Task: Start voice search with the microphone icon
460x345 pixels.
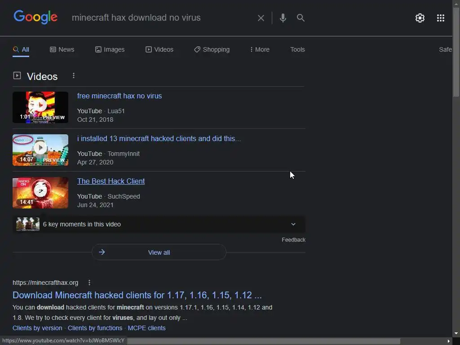Action: tap(283, 18)
